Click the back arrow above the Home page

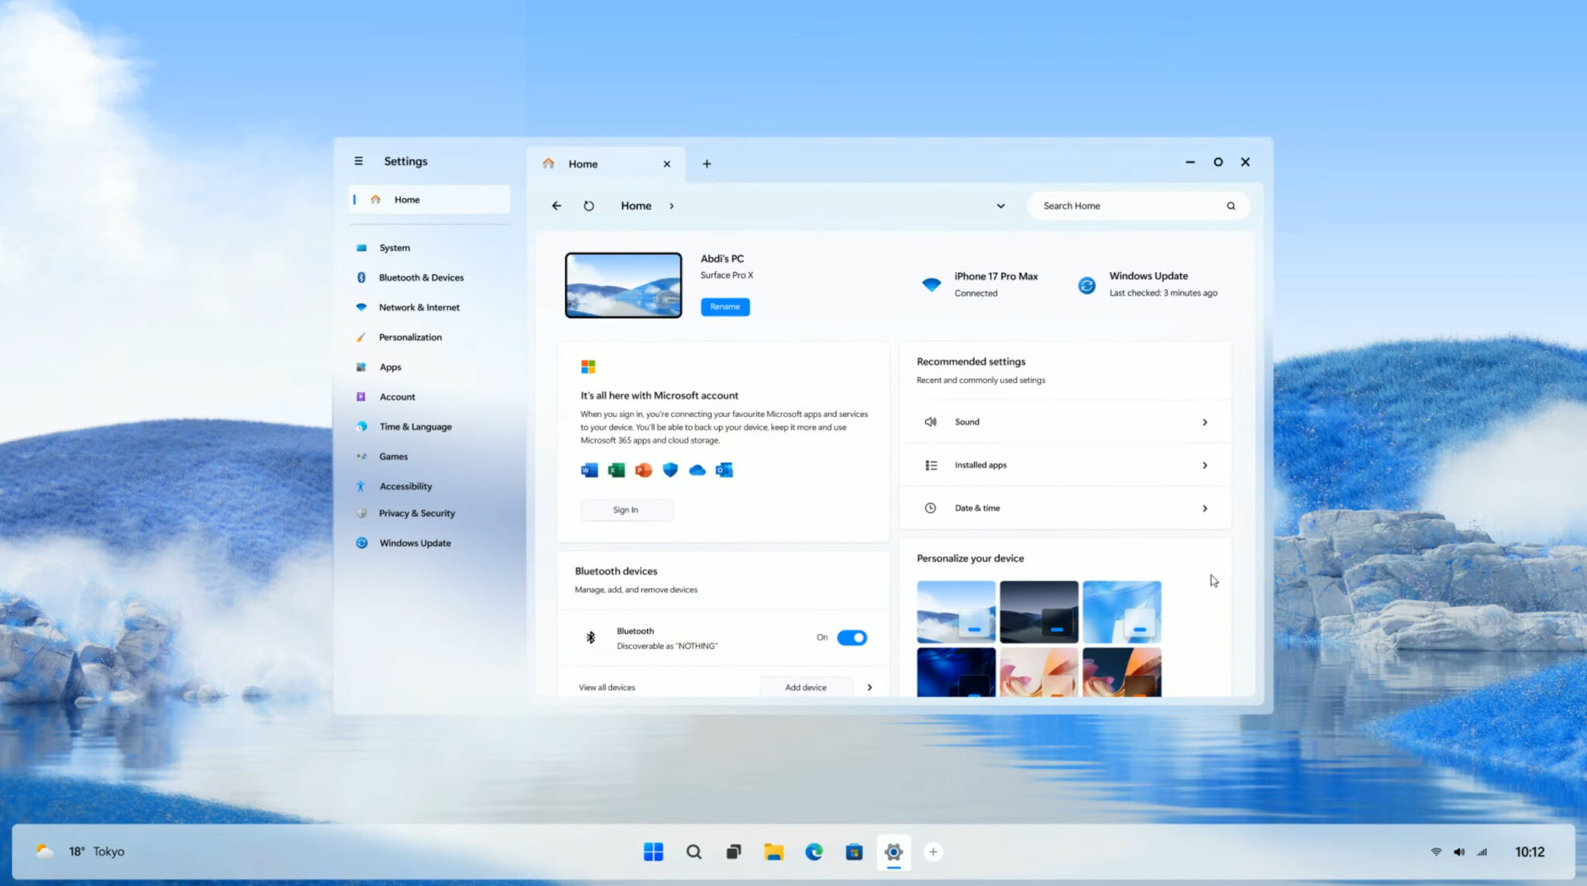pyautogui.click(x=556, y=205)
